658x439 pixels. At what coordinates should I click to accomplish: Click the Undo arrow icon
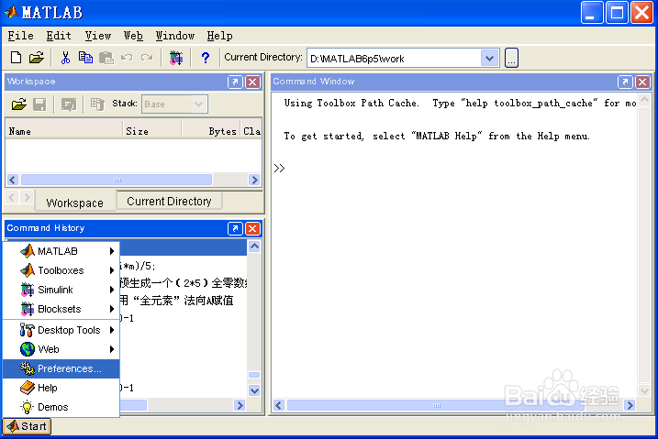127,58
